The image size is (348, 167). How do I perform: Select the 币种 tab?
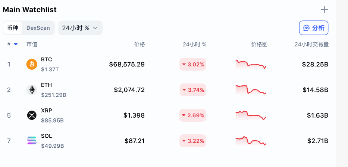coord(13,28)
